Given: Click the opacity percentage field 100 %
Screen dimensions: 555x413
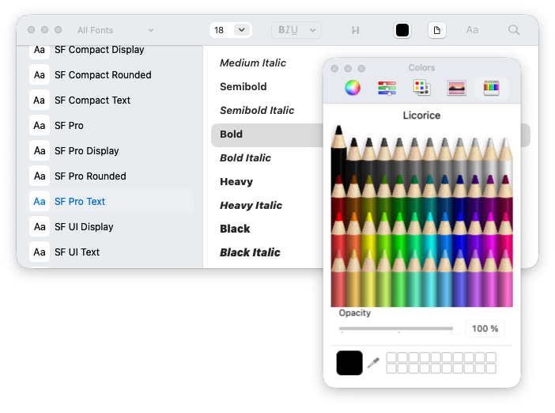Looking at the screenshot, I should pyautogui.click(x=485, y=328).
